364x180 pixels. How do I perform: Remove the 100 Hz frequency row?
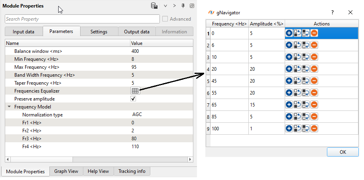coord(314,128)
